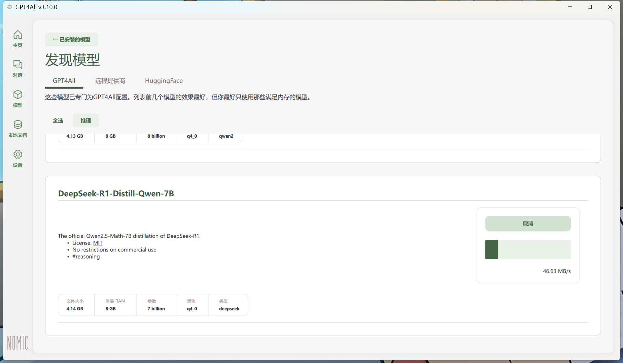This screenshot has height=363, width=623.
Task: Open the 设置 gear icon
Action: [17, 159]
